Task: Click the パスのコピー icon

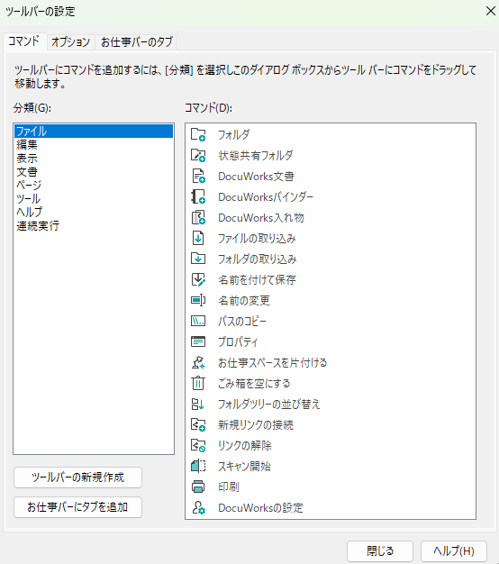Action: point(198,322)
